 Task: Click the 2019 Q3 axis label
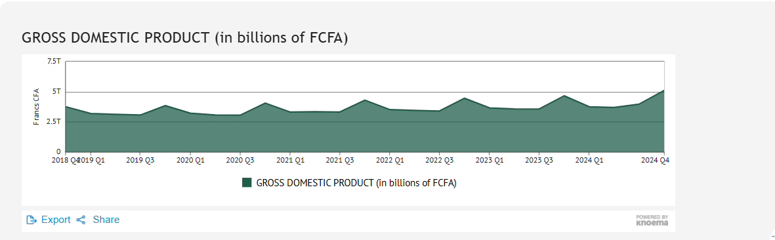140,160
